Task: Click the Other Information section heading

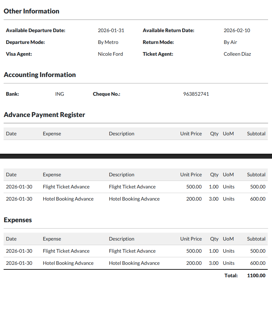Action: [31, 11]
